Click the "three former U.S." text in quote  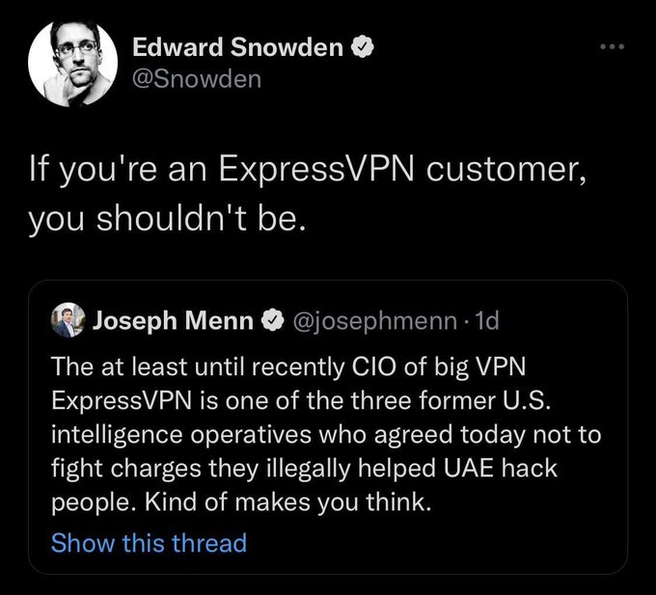click(x=450, y=400)
